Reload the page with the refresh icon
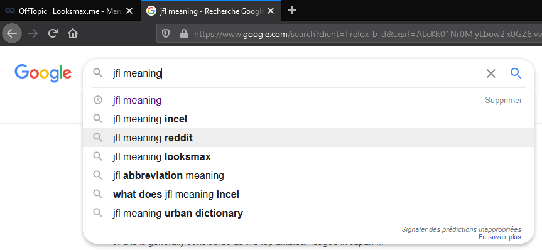The image size is (542, 250). pyautogui.click(x=53, y=33)
